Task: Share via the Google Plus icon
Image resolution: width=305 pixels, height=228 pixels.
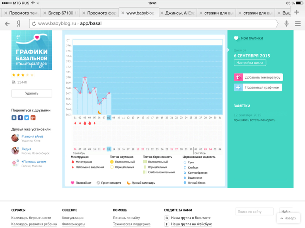Action: click(x=32, y=118)
